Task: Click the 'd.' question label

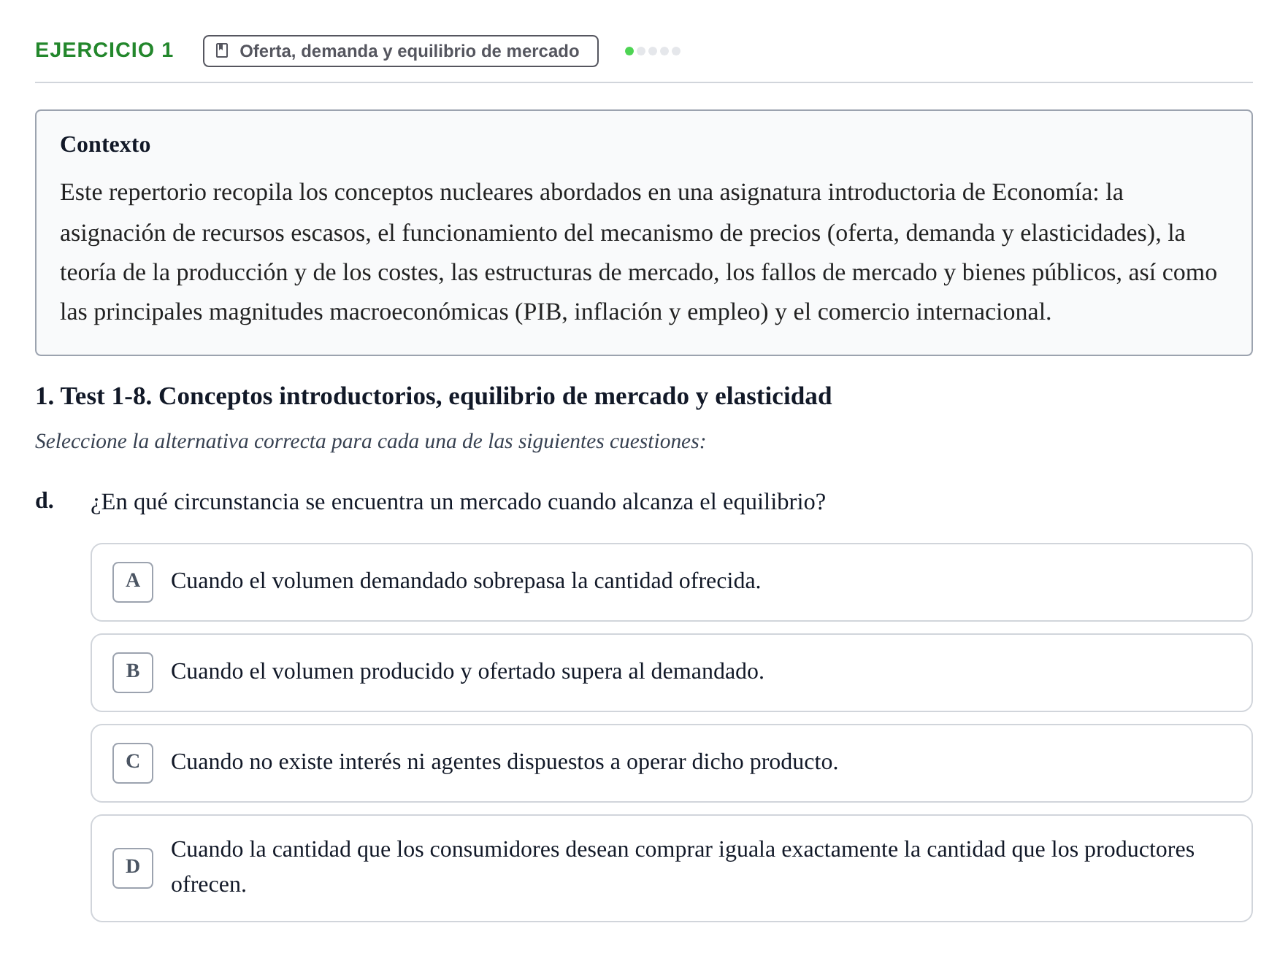Action: click(x=45, y=501)
